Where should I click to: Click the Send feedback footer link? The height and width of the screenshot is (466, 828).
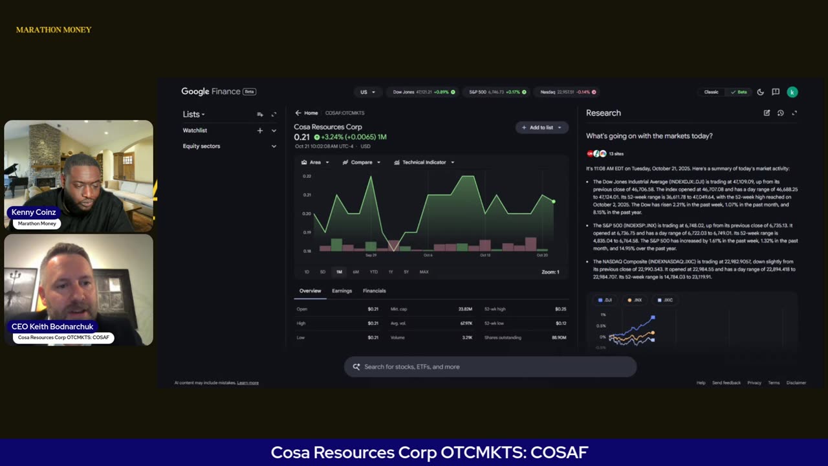(x=726, y=383)
